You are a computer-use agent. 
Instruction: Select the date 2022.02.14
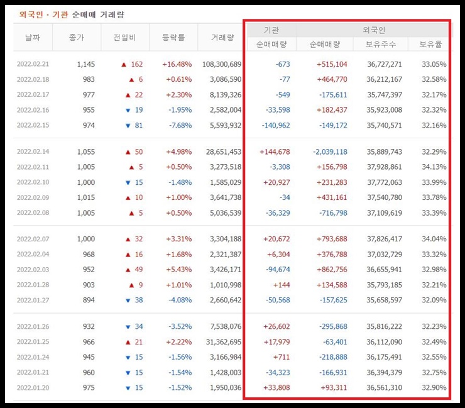(x=33, y=152)
